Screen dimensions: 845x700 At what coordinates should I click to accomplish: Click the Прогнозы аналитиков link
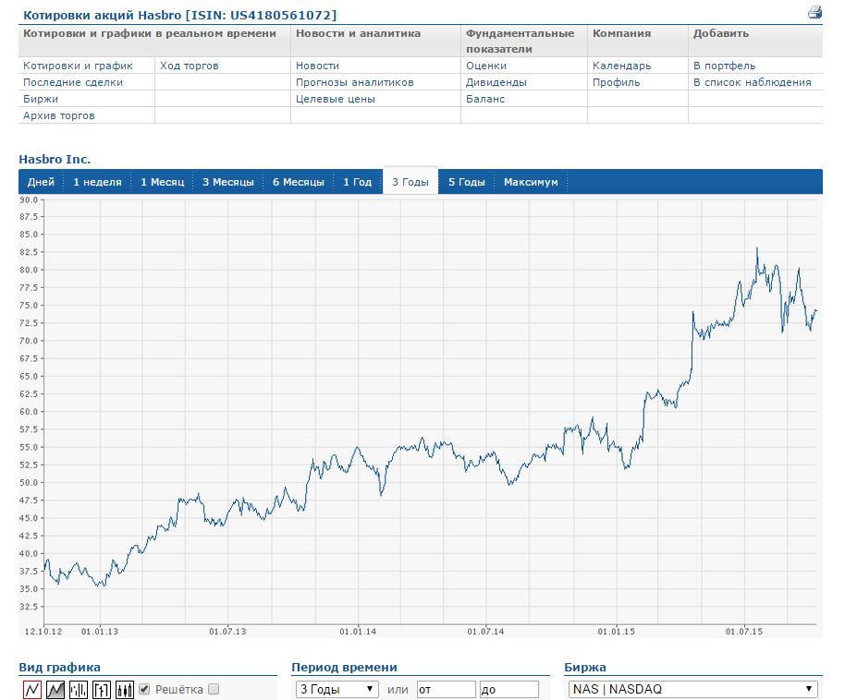click(355, 82)
